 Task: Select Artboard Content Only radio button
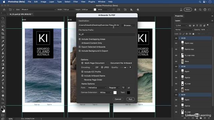pyautogui.click(x=80, y=43)
